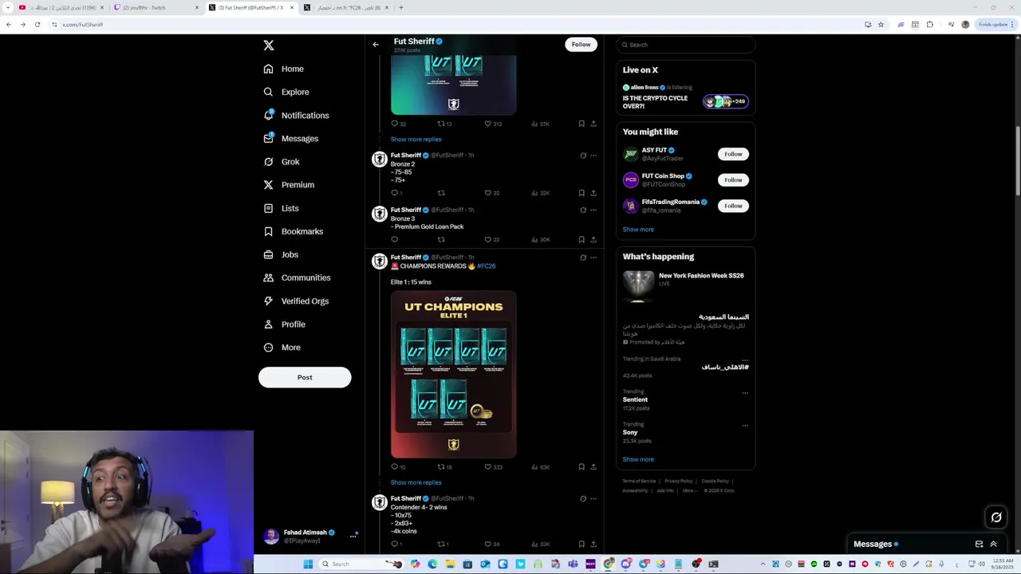
Task: Repost the Bronze 2 post
Action: [x=441, y=193]
